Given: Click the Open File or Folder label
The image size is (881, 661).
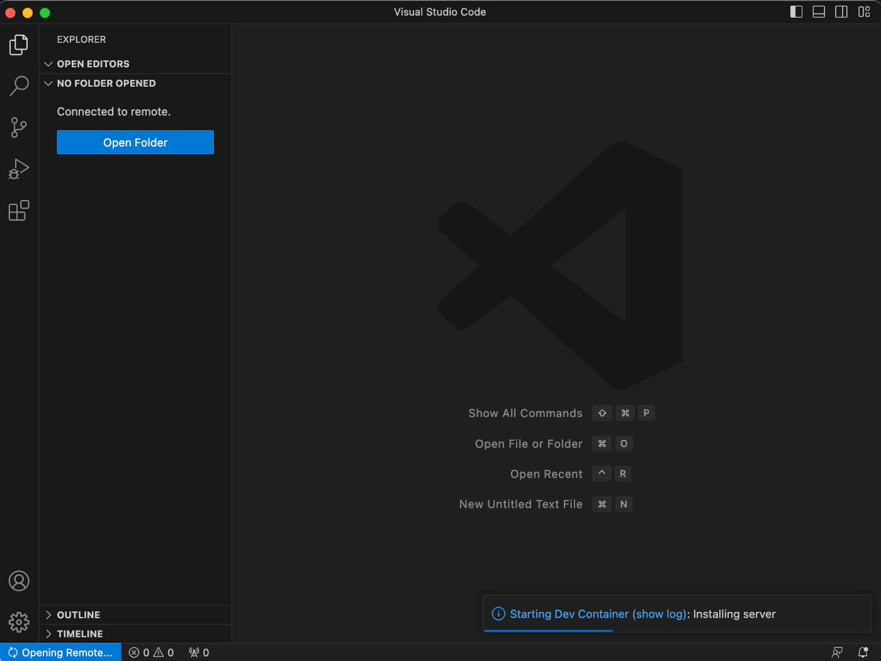Looking at the screenshot, I should click(529, 444).
